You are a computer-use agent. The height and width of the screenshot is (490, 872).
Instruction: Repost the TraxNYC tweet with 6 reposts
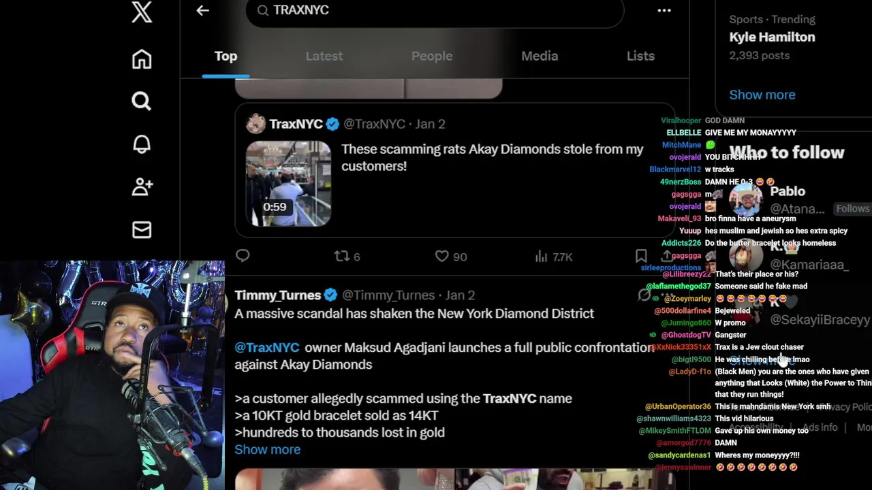pyautogui.click(x=347, y=257)
